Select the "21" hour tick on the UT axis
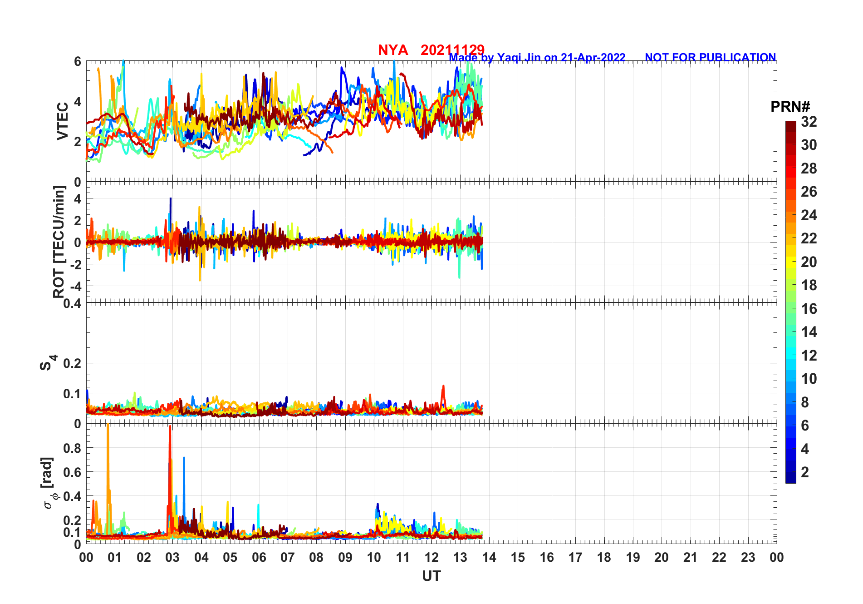Viewport: 863px width, 604px height. point(690,557)
